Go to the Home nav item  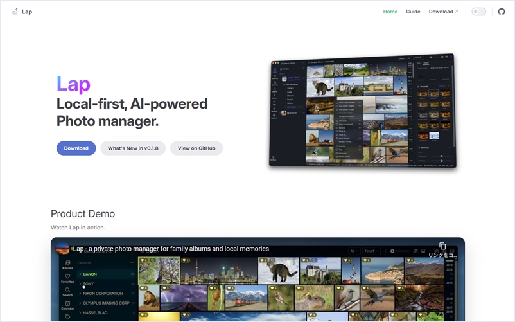coord(390,12)
